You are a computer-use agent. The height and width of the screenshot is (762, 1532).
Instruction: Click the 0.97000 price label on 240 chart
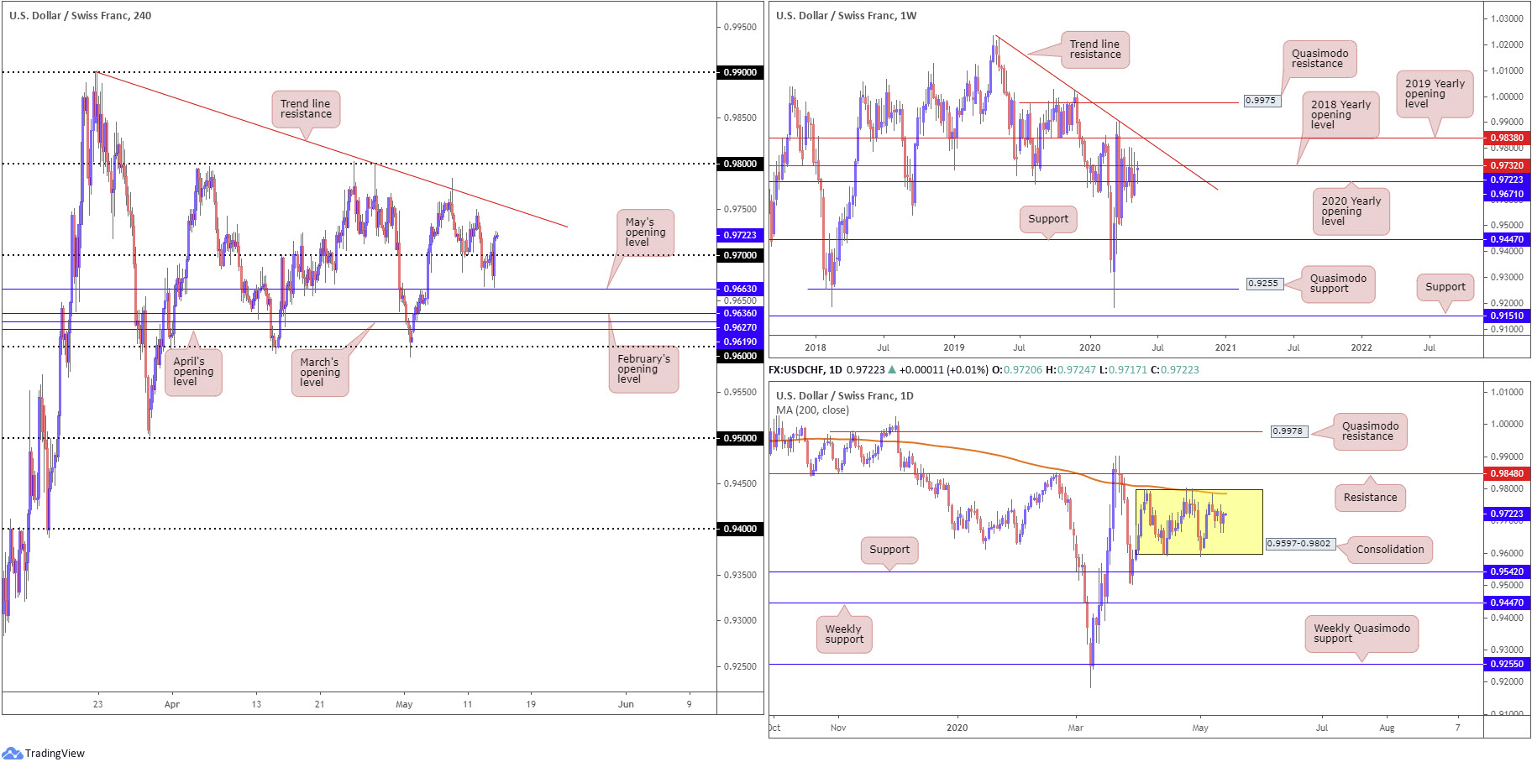740,255
